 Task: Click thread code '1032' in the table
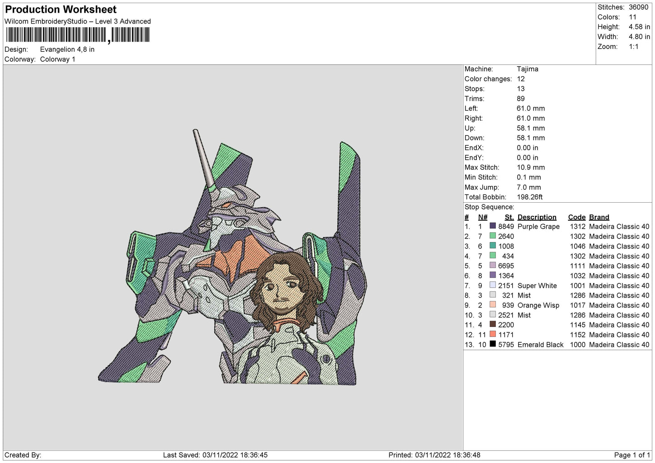577,276
